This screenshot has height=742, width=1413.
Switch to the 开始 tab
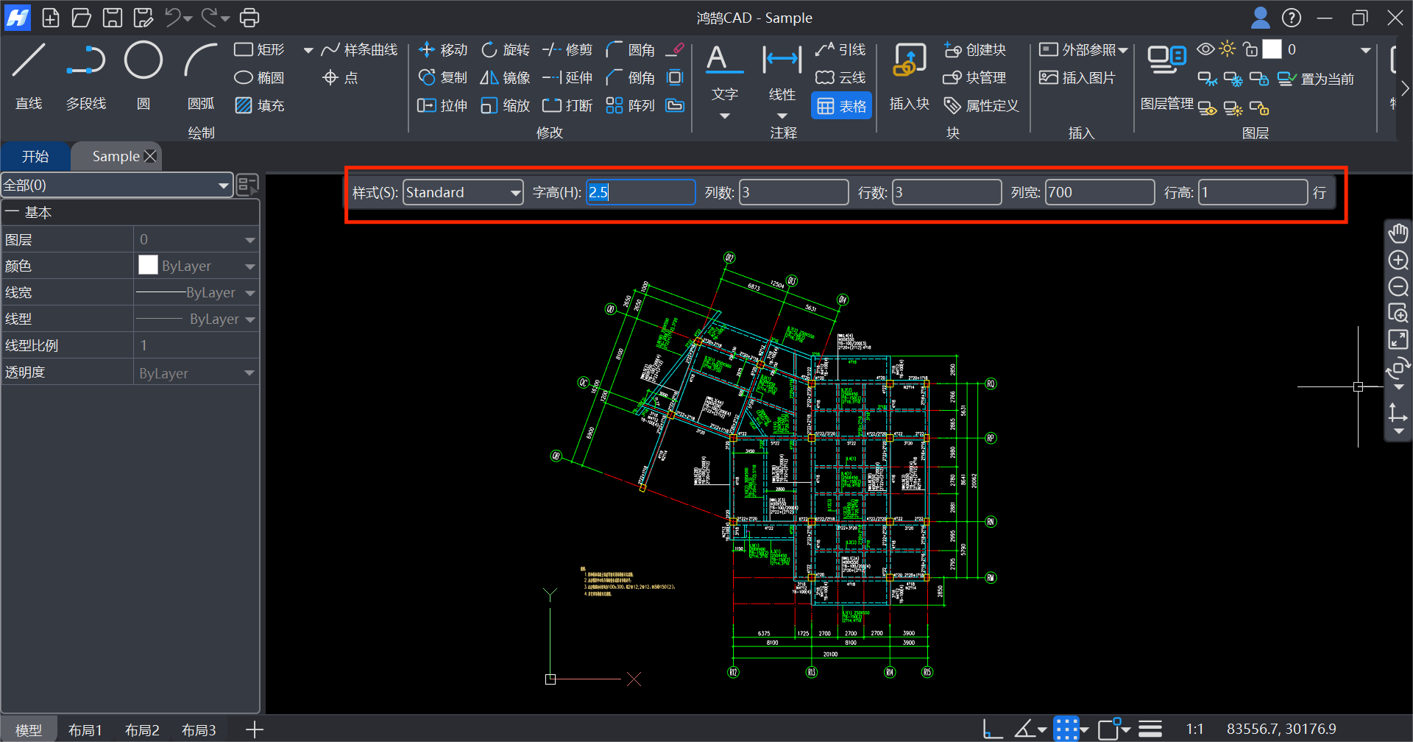[x=35, y=156]
